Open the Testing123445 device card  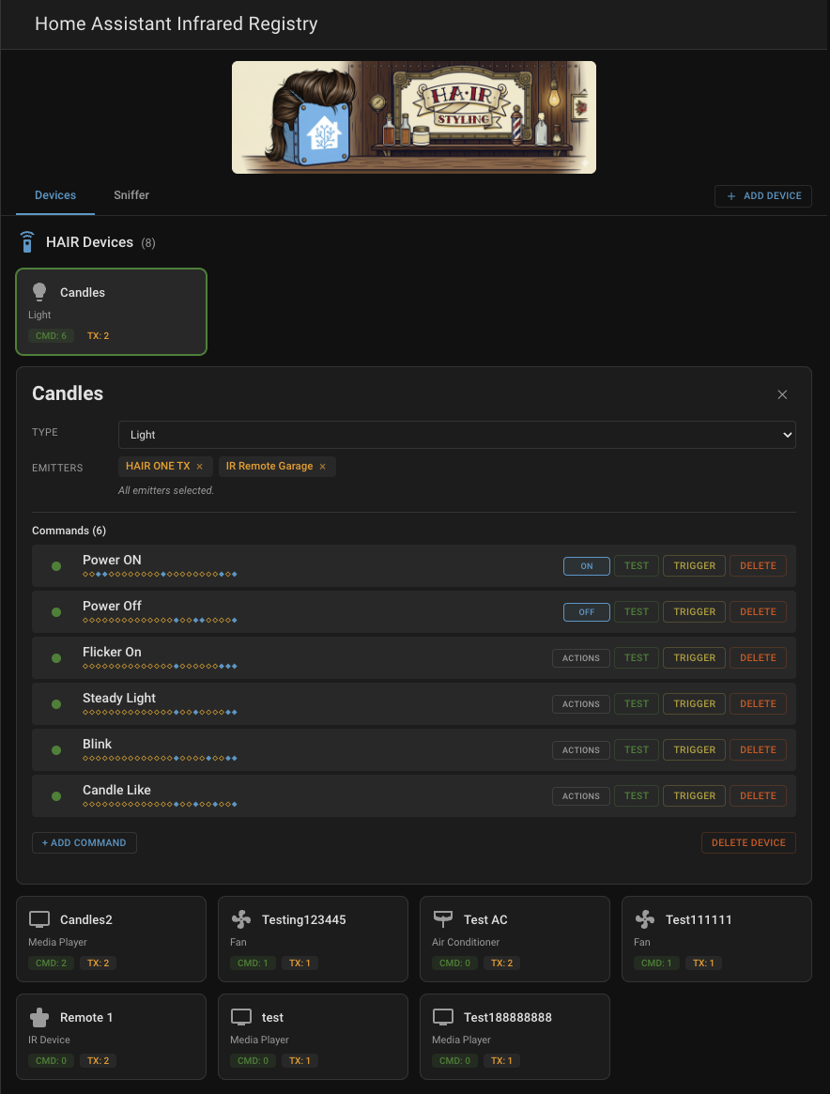point(314,939)
